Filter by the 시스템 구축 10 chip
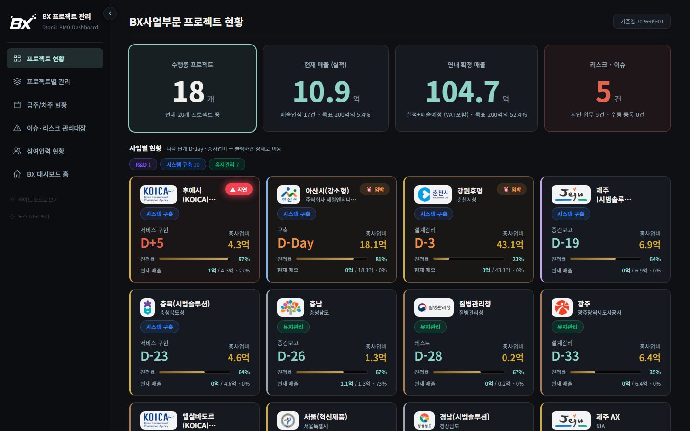Screen dimensions: 690x431 [183, 164]
